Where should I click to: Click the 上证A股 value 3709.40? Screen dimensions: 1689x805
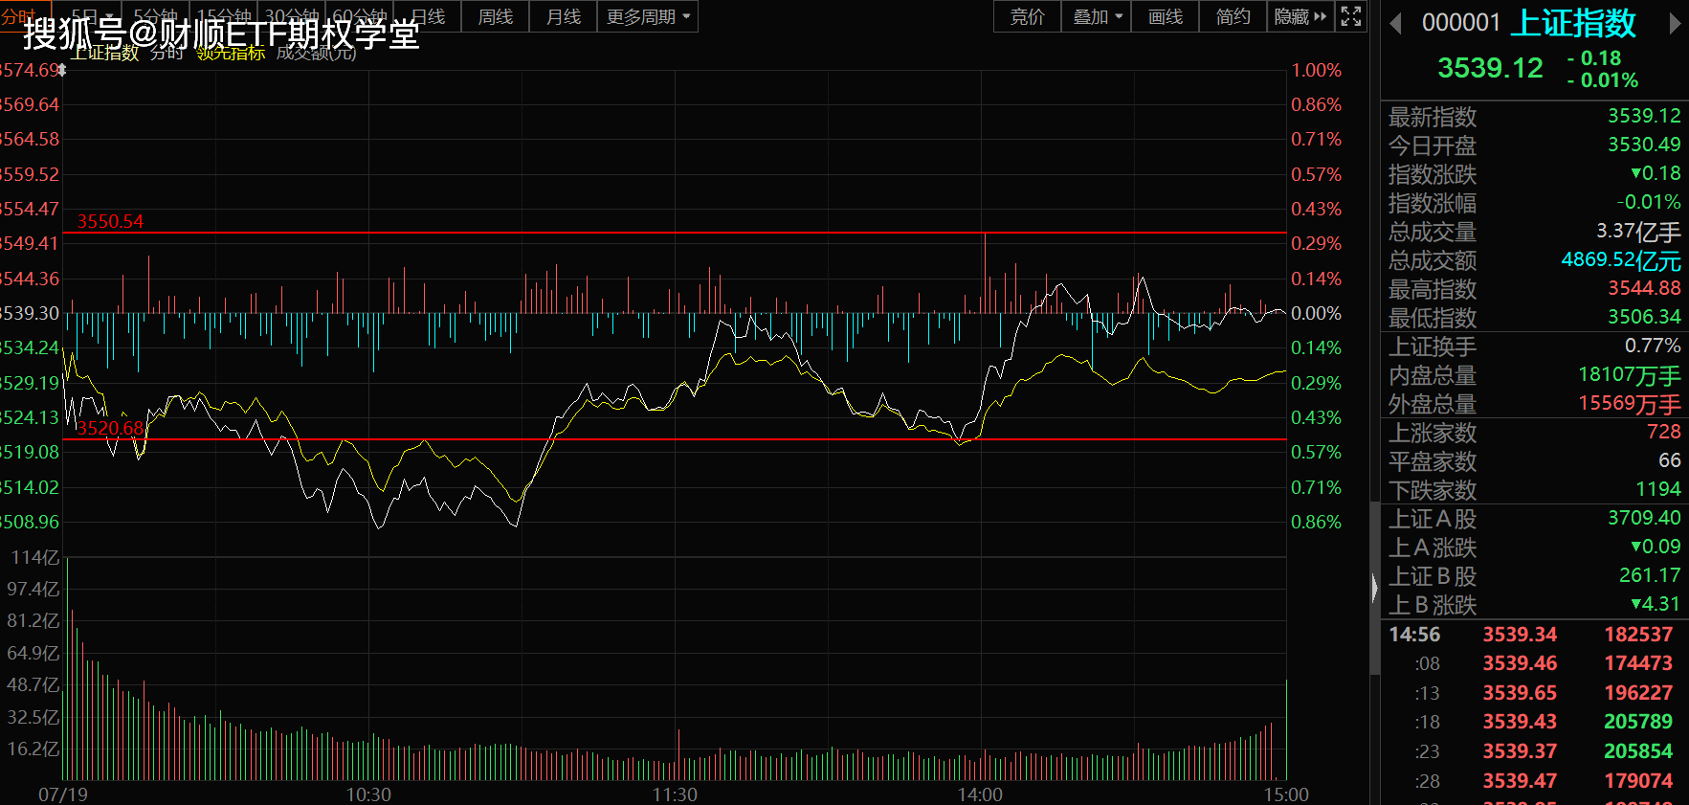click(1644, 518)
